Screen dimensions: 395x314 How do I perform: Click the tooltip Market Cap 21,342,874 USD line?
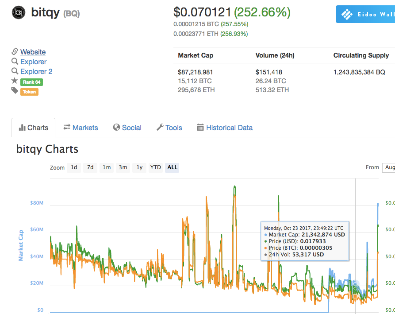(305, 235)
